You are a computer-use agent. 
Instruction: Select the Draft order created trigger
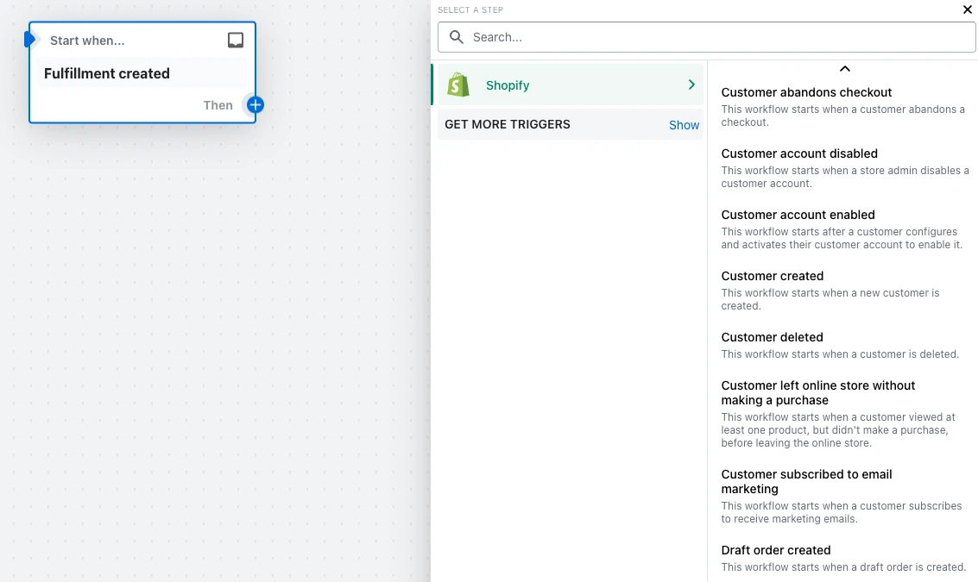click(x=775, y=550)
